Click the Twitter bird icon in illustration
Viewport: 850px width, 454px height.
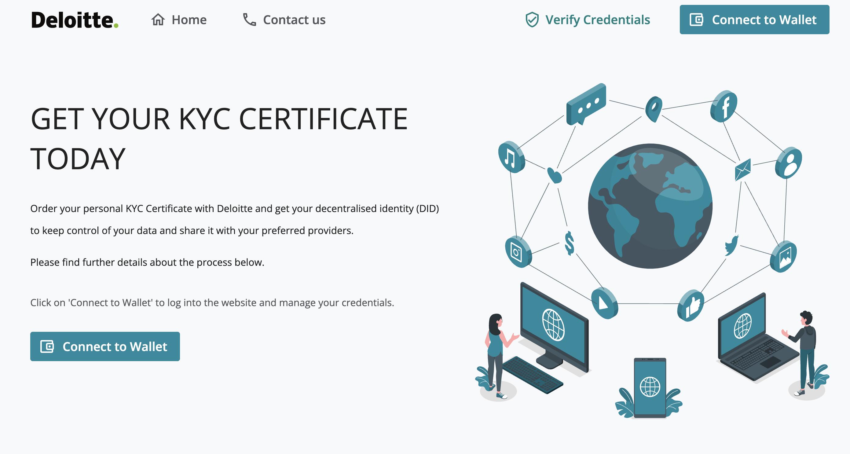click(731, 245)
